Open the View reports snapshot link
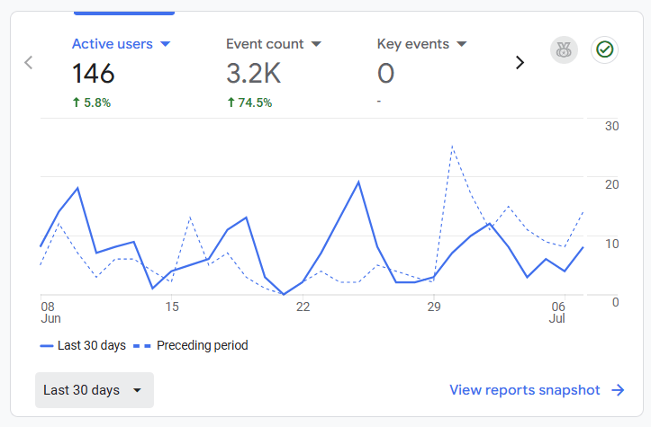This screenshot has height=427, width=651. pyautogui.click(x=524, y=390)
